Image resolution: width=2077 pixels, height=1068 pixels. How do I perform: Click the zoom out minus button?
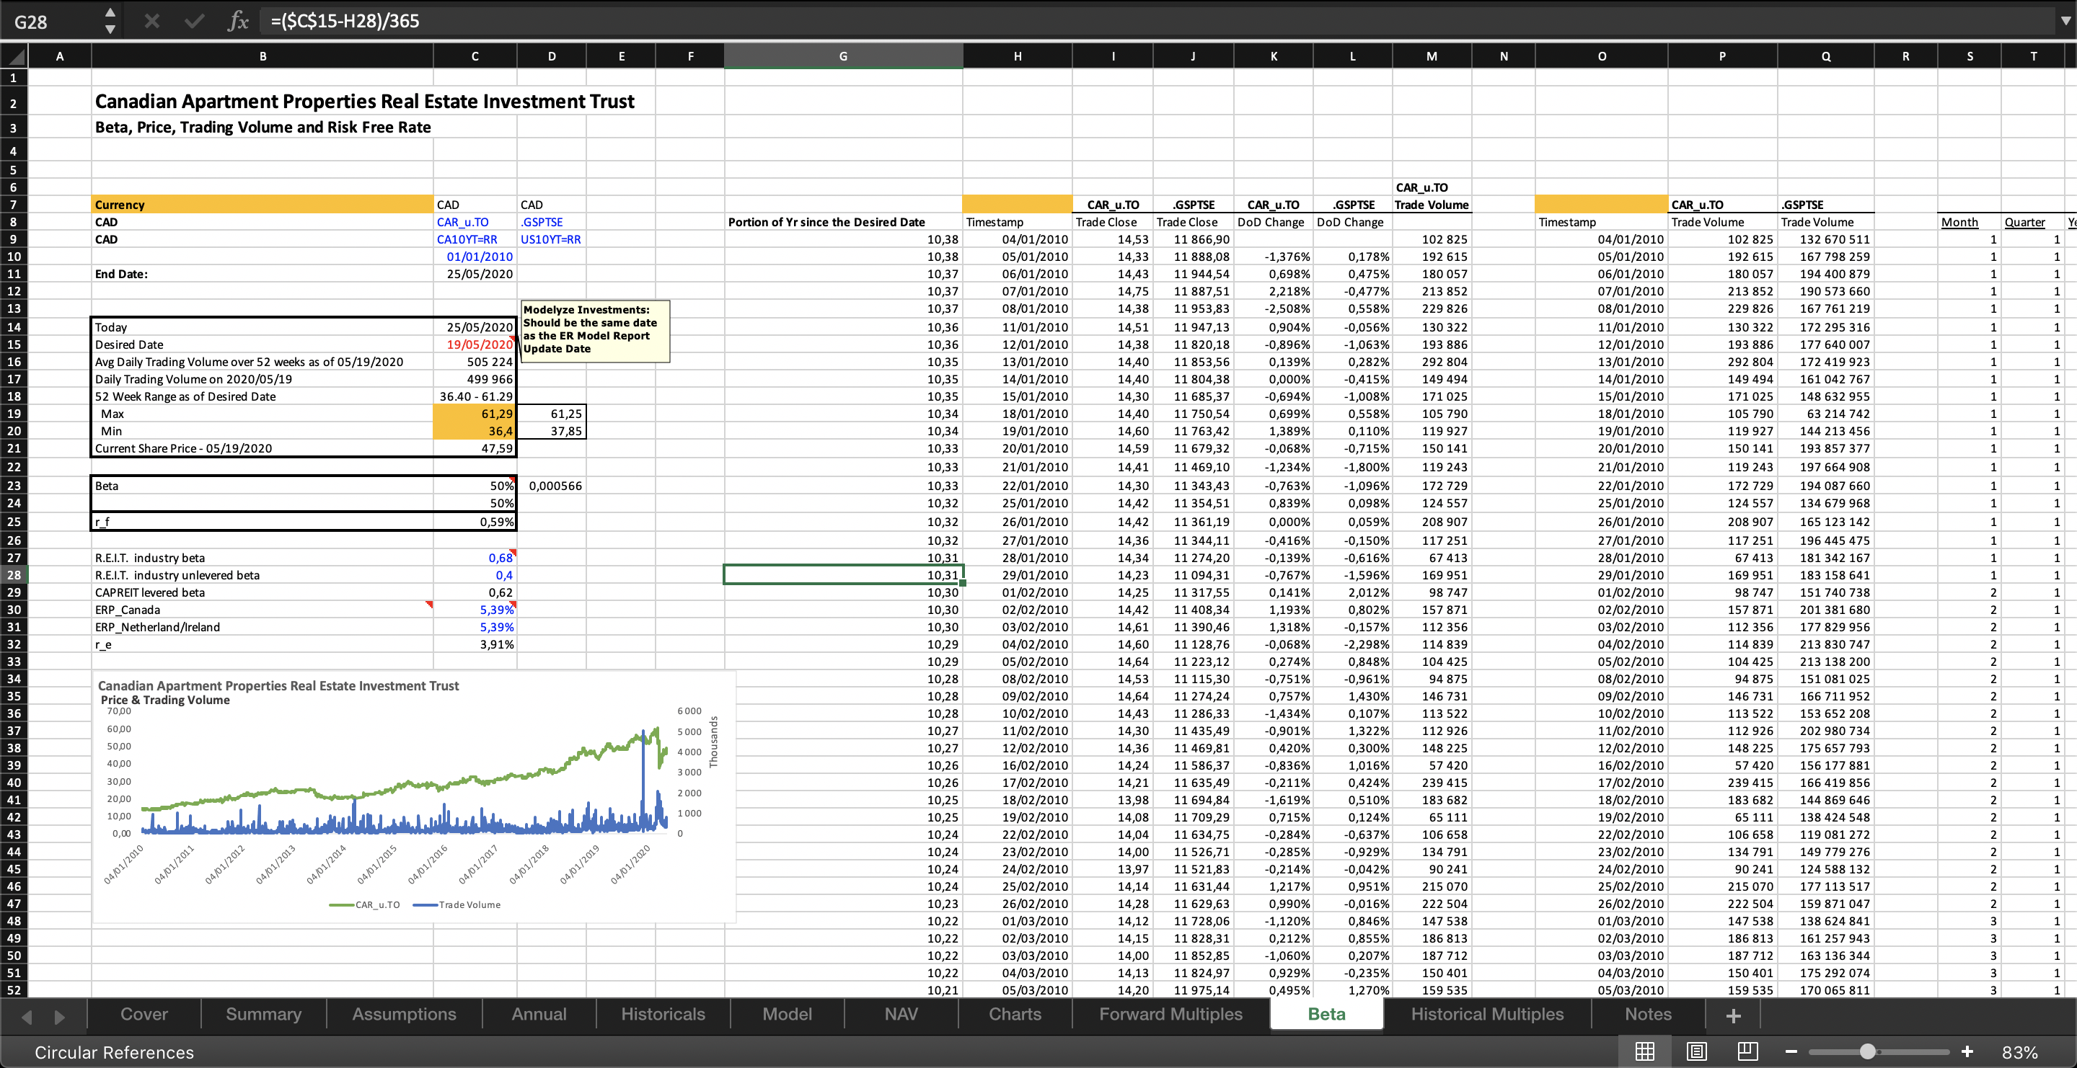click(x=1791, y=1052)
